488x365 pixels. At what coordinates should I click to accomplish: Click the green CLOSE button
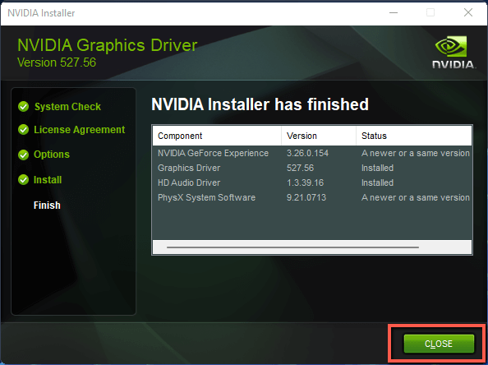tap(439, 344)
